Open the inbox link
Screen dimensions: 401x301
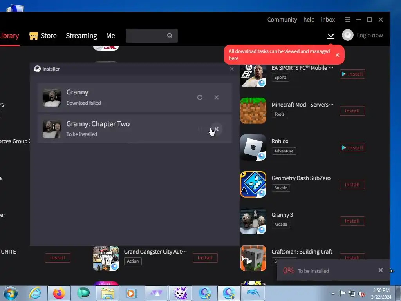click(328, 20)
